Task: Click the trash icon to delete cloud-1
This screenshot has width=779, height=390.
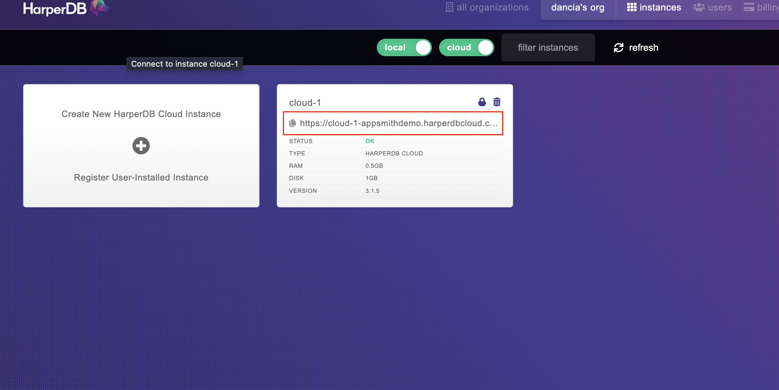Action: [x=497, y=102]
